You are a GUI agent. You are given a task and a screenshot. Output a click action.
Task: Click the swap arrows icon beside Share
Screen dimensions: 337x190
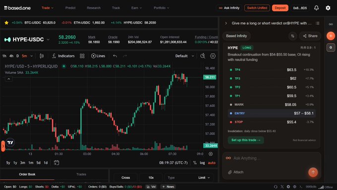tap(292, 36)
